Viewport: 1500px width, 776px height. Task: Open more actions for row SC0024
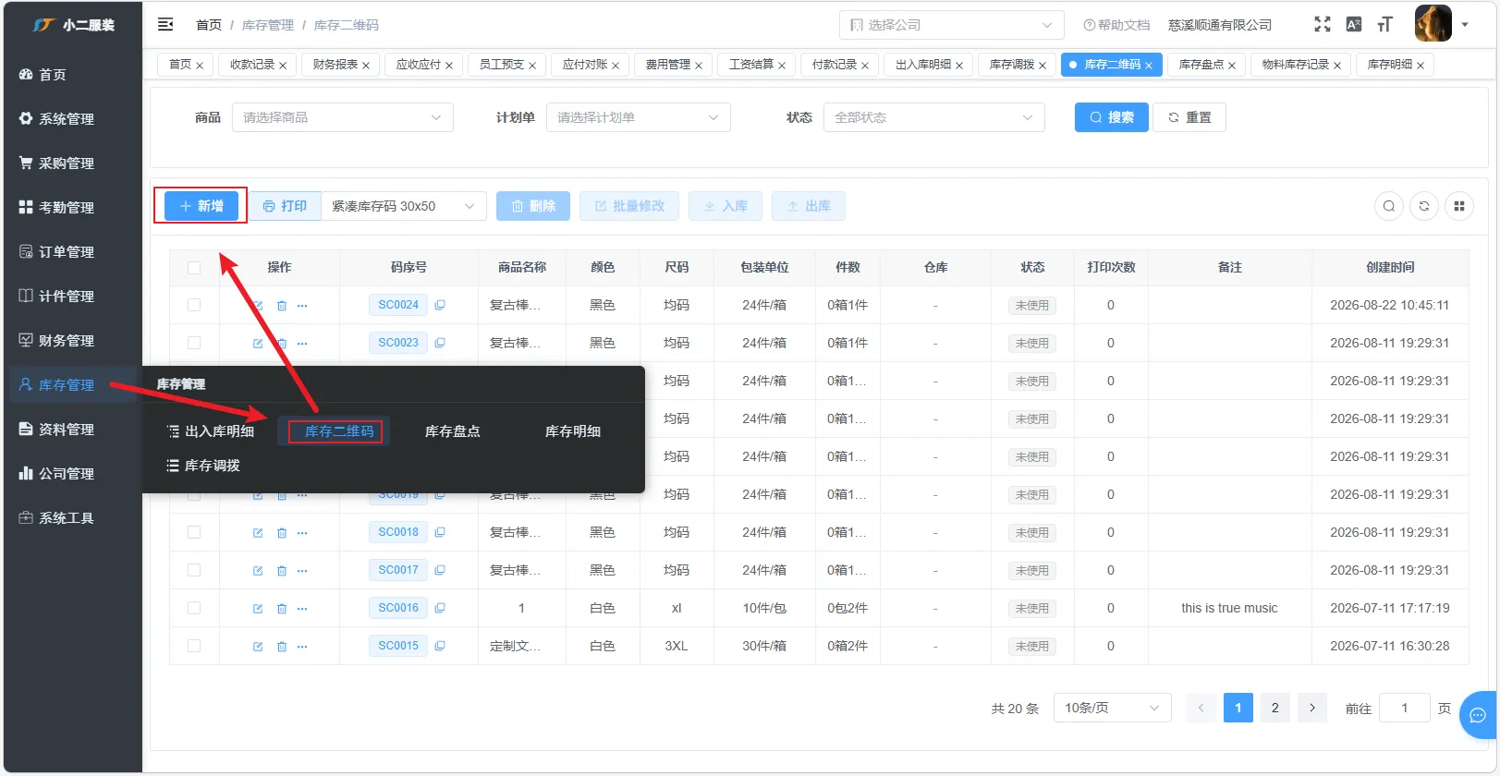(x=302, y=306)
